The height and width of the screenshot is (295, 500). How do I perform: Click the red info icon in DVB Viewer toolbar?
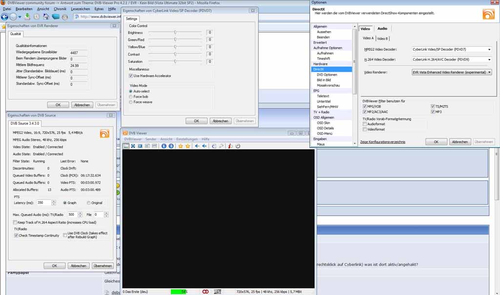click(x=230, y=146)
